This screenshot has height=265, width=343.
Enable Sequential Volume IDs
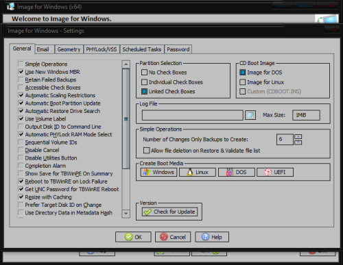pos(21,142)
